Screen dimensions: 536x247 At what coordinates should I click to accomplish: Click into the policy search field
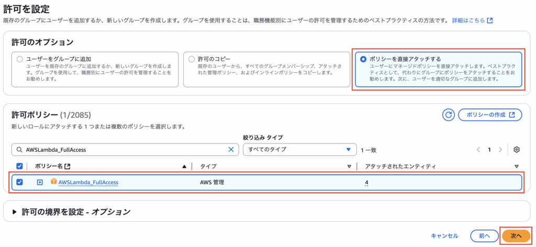(125, 149)
